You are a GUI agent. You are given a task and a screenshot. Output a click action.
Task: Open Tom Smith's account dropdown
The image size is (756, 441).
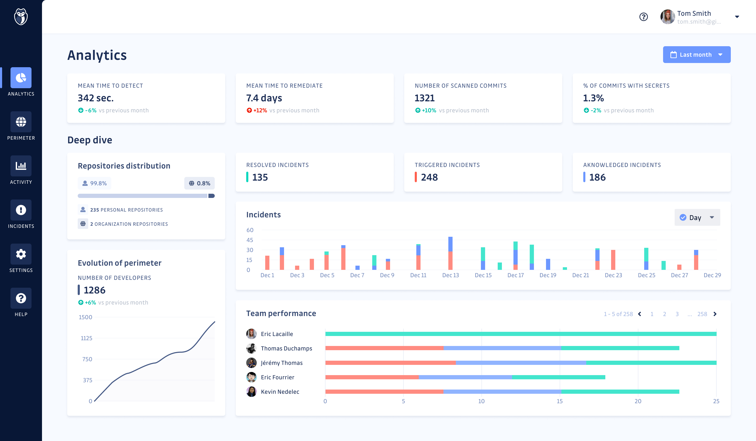[737, 17]
